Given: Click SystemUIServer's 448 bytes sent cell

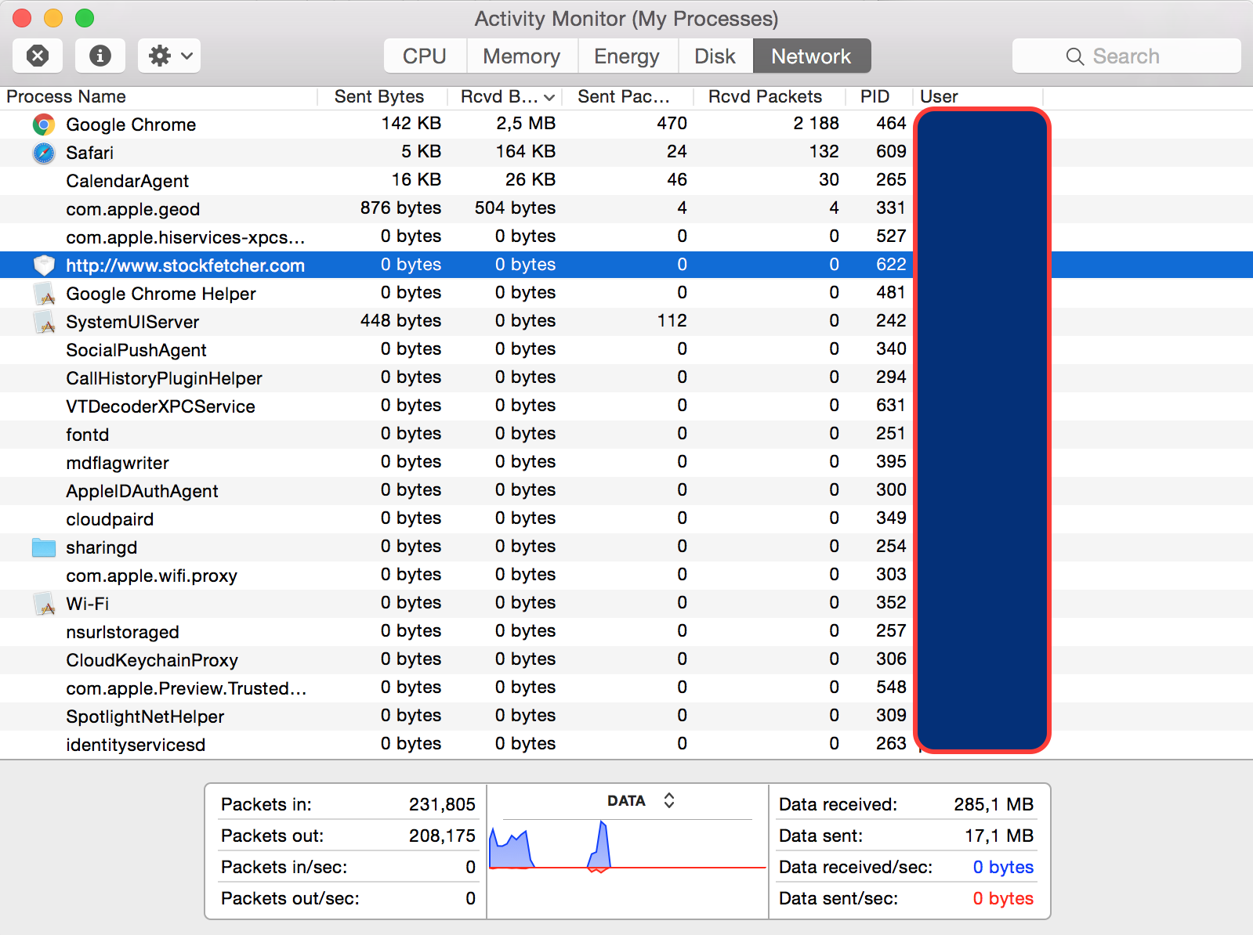Looking at the screenshot, I should click(400, 321).
